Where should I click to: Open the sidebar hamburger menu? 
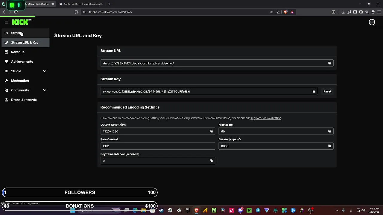6,22
